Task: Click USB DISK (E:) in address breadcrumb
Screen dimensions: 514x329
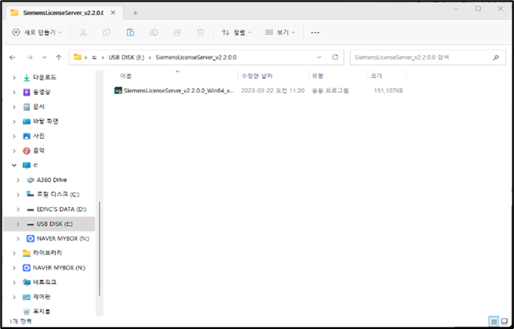Action: [126, 58]
